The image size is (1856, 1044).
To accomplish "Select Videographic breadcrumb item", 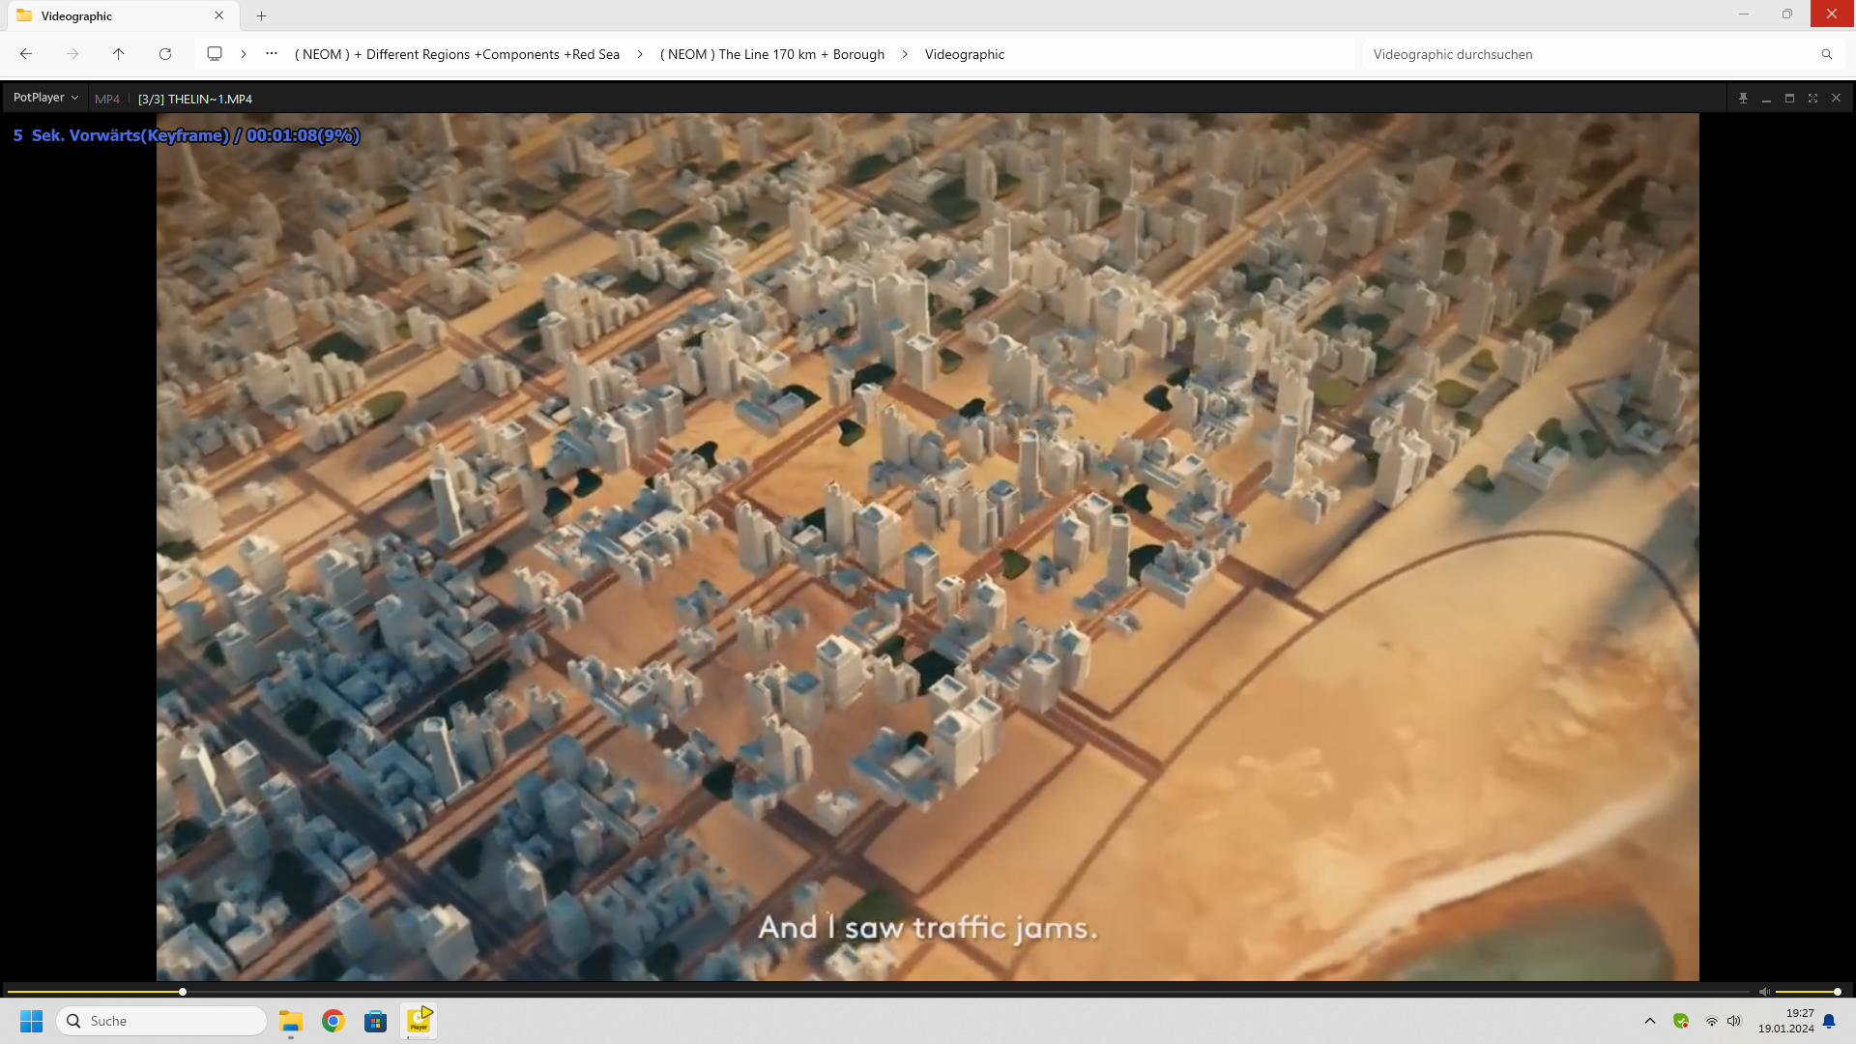I will 965,54.
